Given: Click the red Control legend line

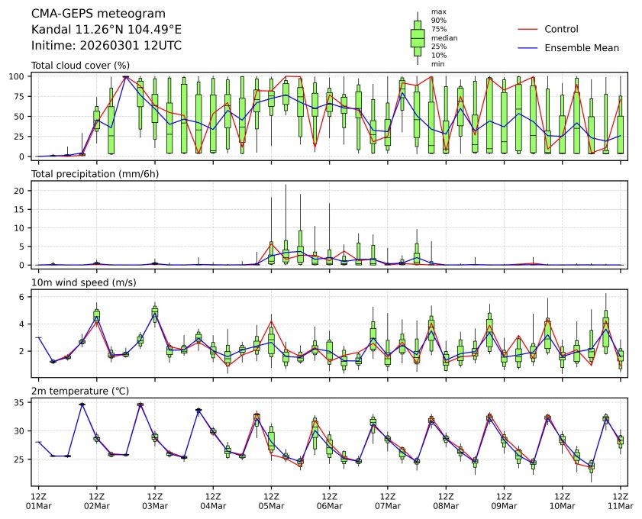Looking at the screenshot, I should coord(527,30).
